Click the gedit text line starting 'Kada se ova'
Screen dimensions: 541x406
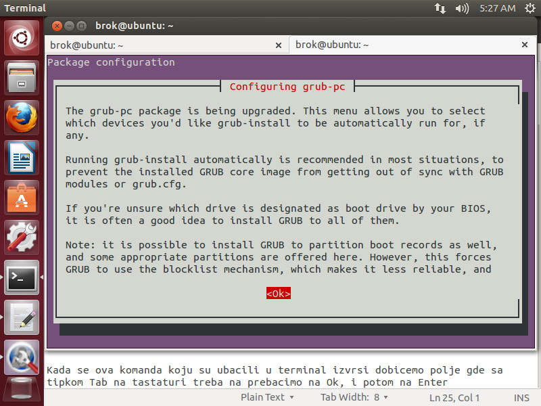point(275,370)
